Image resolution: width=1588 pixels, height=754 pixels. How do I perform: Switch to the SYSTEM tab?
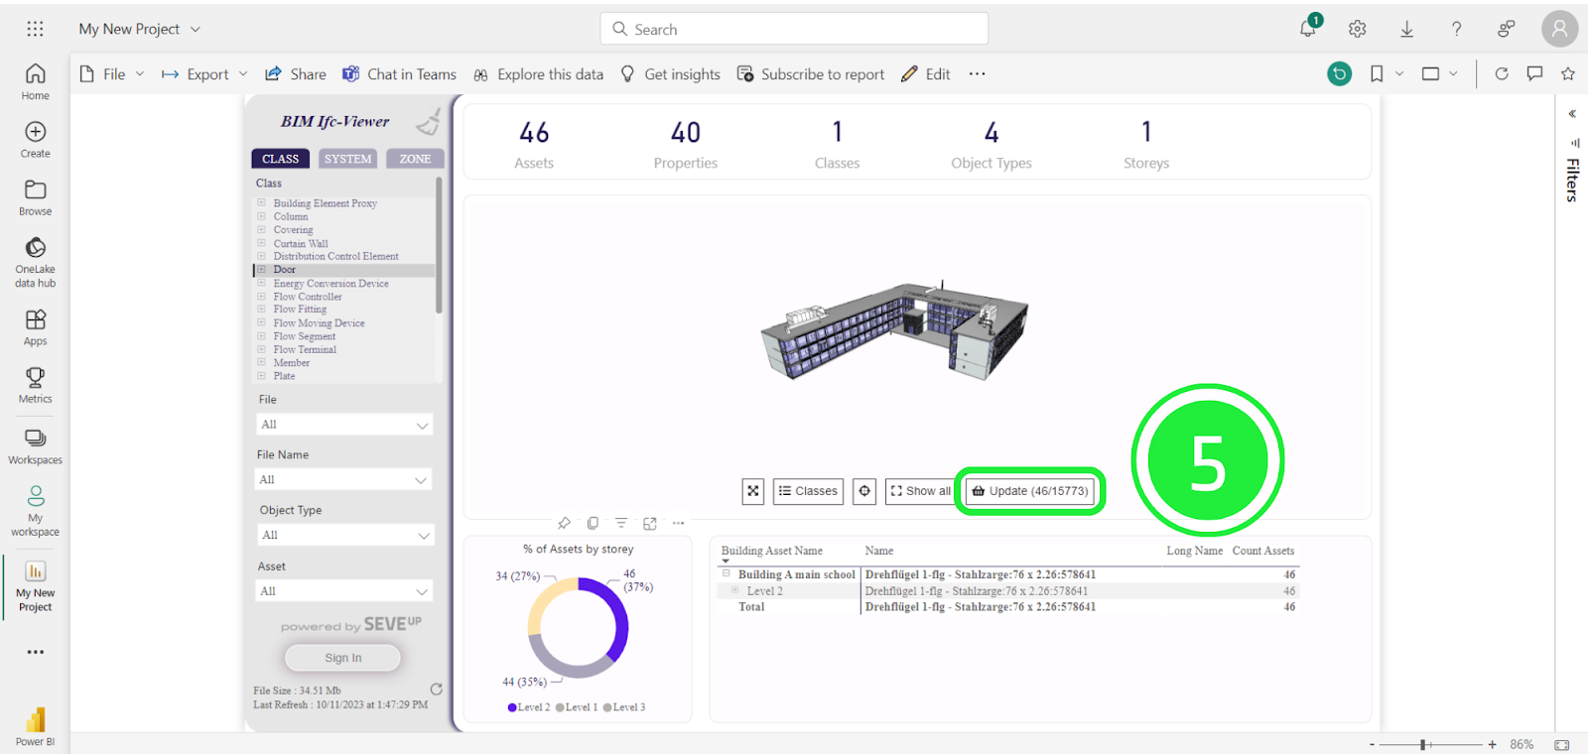point(348,159)
